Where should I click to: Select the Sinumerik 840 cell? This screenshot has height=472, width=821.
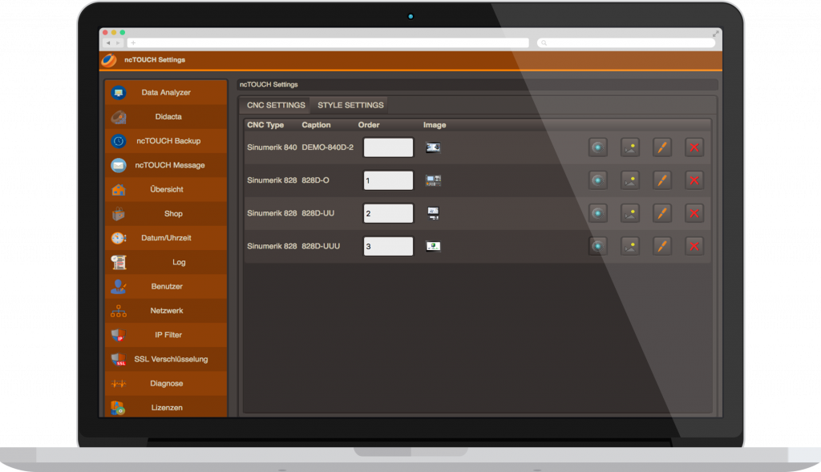point(272,147)
